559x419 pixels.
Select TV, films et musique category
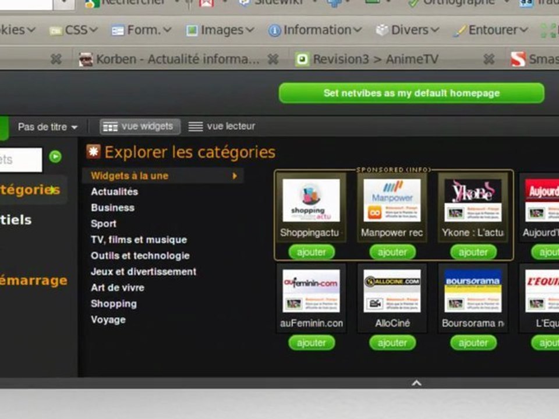click(139, 240)
